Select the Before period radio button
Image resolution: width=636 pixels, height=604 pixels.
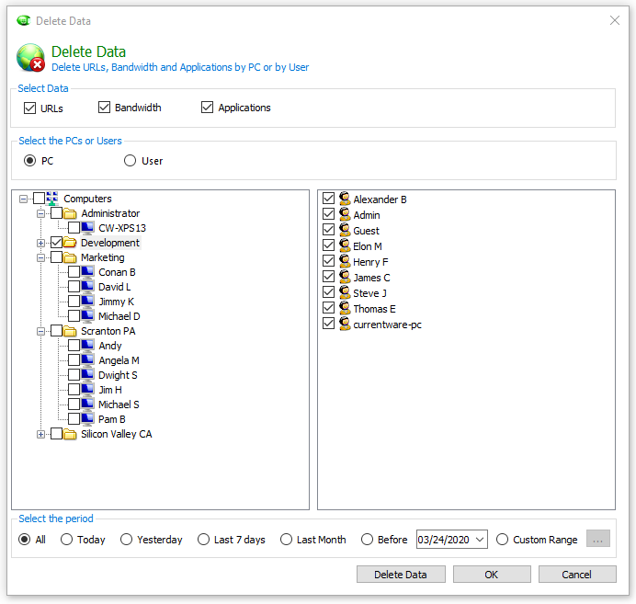[367, 540]
